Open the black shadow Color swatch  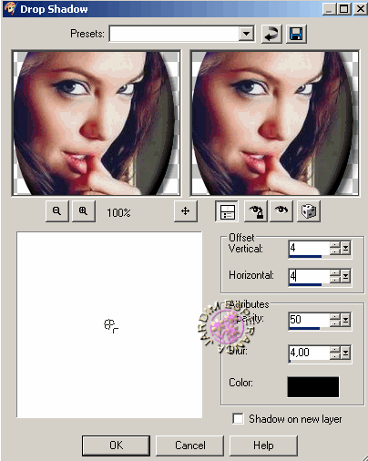click(313, 387)
